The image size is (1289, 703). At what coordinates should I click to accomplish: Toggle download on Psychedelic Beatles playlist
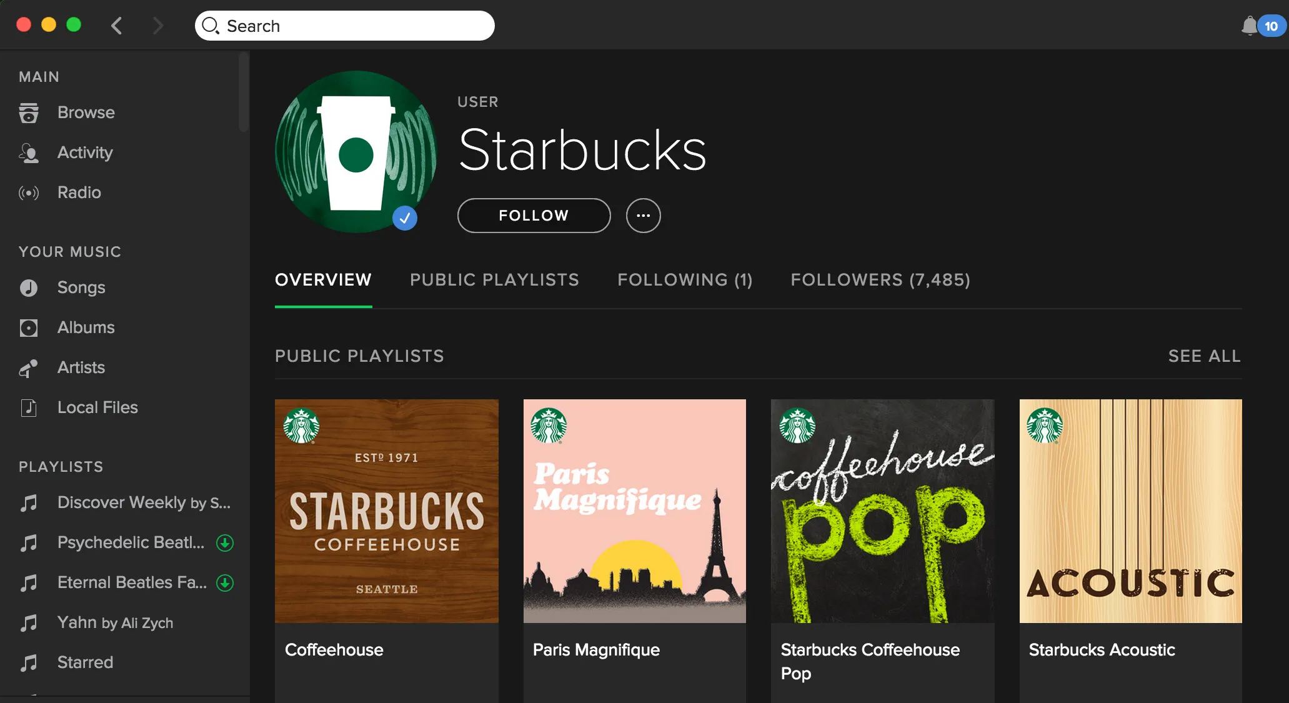click(x=225, y=543)
